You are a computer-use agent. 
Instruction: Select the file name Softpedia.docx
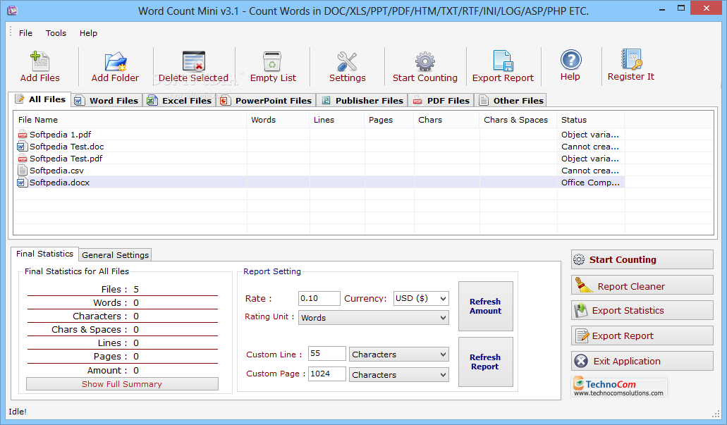[59, 183]
